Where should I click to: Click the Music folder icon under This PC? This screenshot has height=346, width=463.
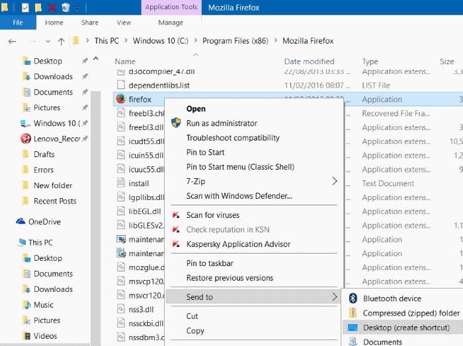(26, 304)
